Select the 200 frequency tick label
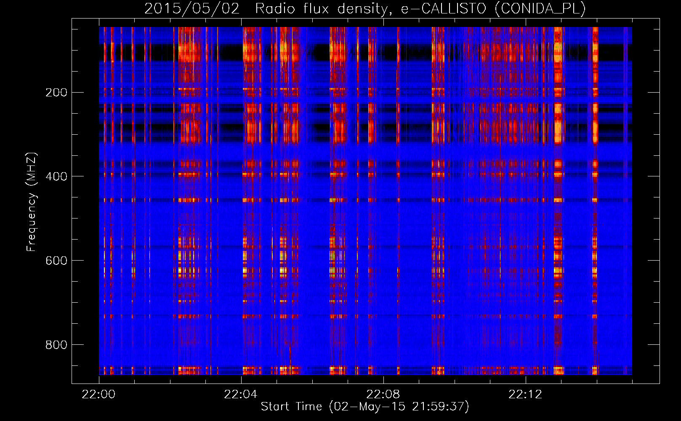The width and height of the screenshot is (681, 421). (x=56, y=92)
